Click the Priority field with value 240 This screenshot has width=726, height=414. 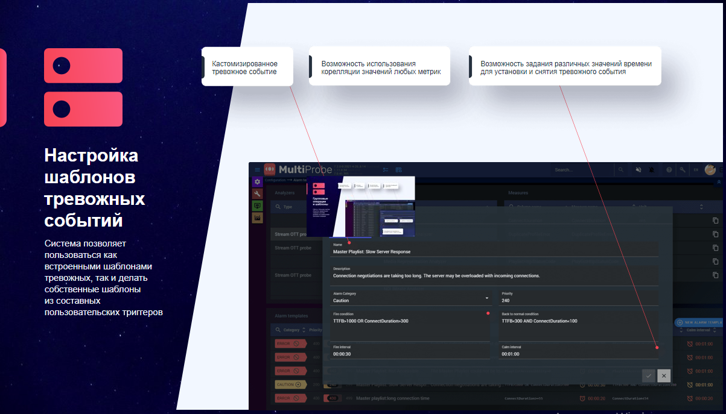(x=579, y=297)
